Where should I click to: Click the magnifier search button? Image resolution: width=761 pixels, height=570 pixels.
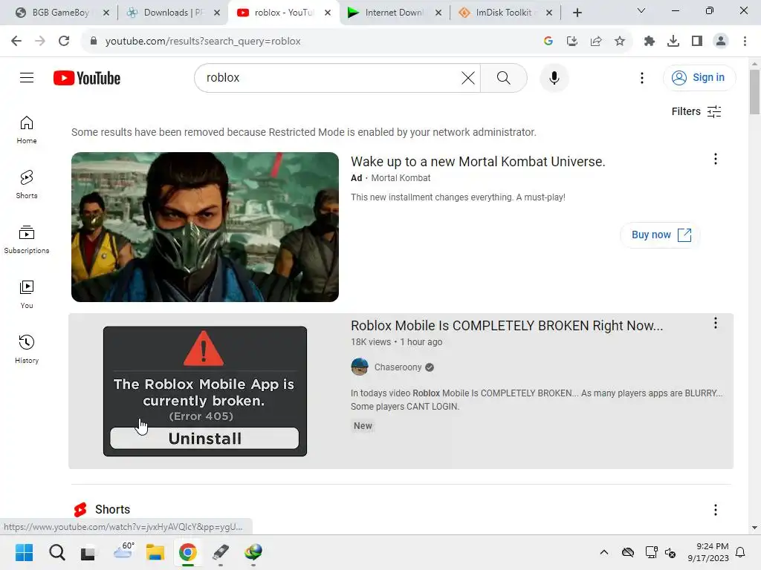(504, 78)
